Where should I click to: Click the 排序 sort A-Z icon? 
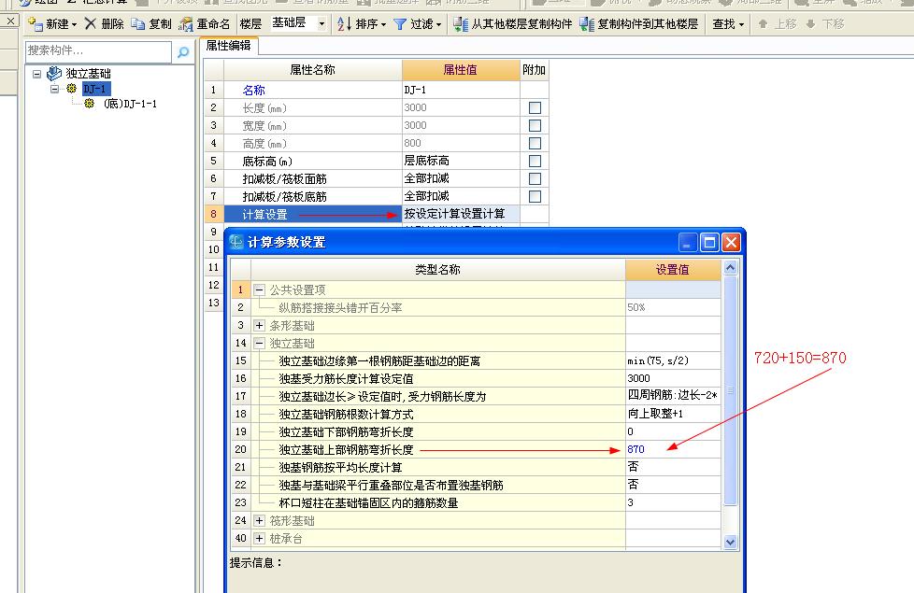[344, 24]
